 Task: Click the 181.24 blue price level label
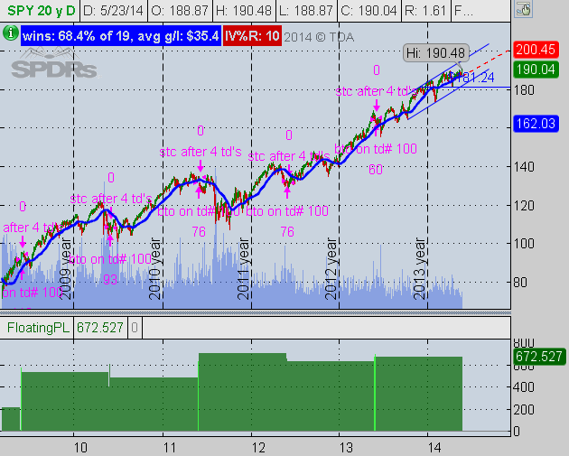[473, 78]
